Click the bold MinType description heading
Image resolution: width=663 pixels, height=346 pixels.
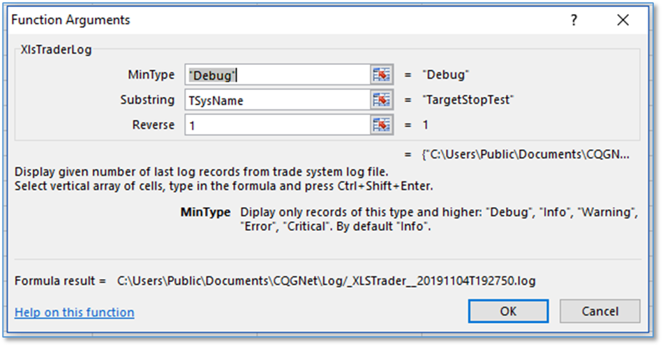205,212
